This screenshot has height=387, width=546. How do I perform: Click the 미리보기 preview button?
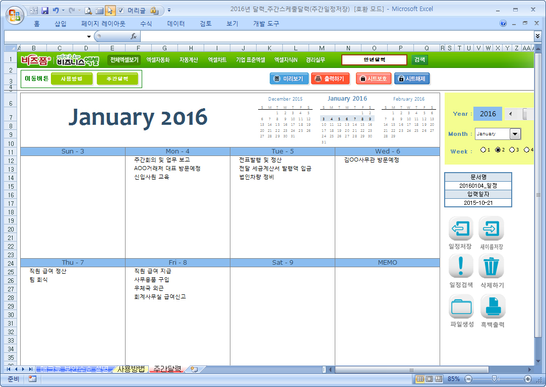[289, 79]
